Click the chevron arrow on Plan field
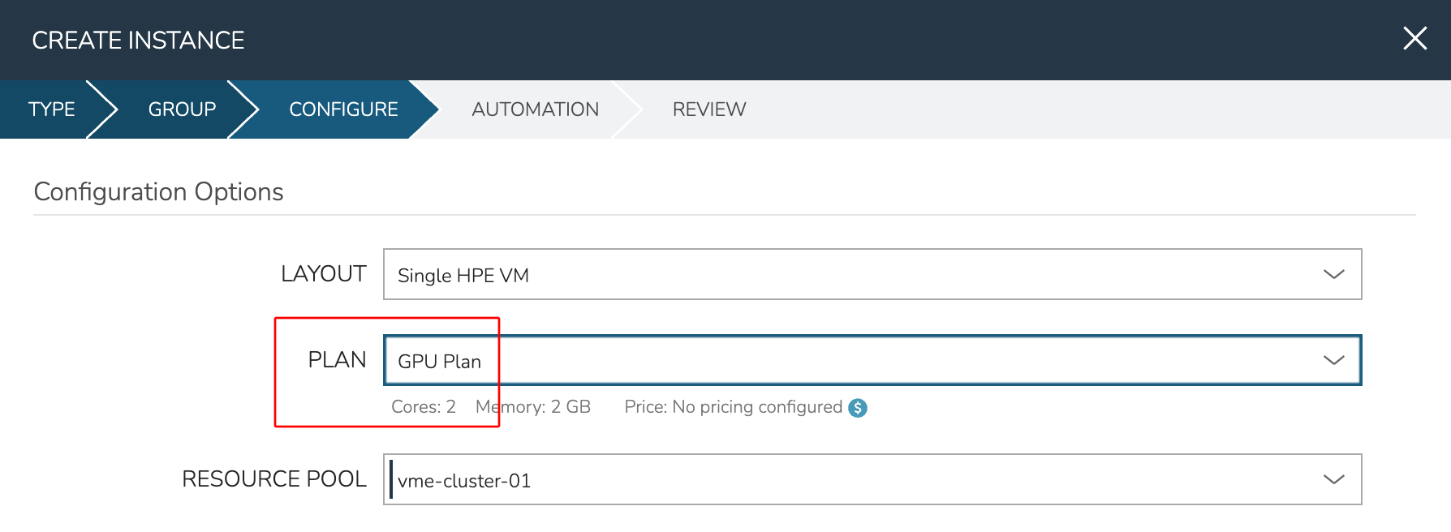1451x532 pixels. click(x=1333, y=361)
